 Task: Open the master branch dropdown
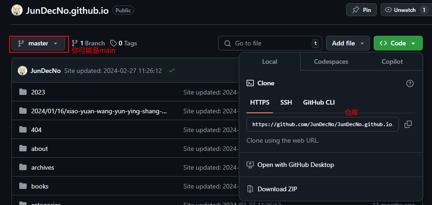(38, 44)
